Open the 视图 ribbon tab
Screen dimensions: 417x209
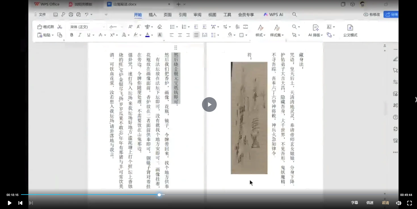pos(212,15)
